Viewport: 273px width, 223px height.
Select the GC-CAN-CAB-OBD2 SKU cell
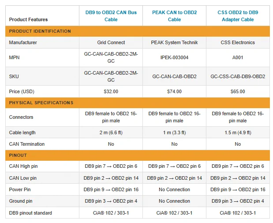pyautogui.click(x=174, y=76)
